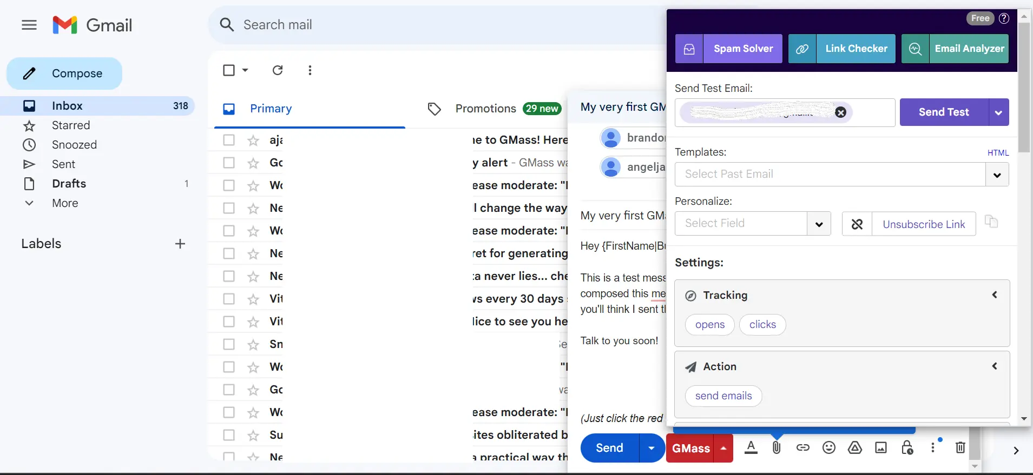This screenshot has width=1033, height=475.
Task: Create a new label with plus icon
Action: point(180,244)
